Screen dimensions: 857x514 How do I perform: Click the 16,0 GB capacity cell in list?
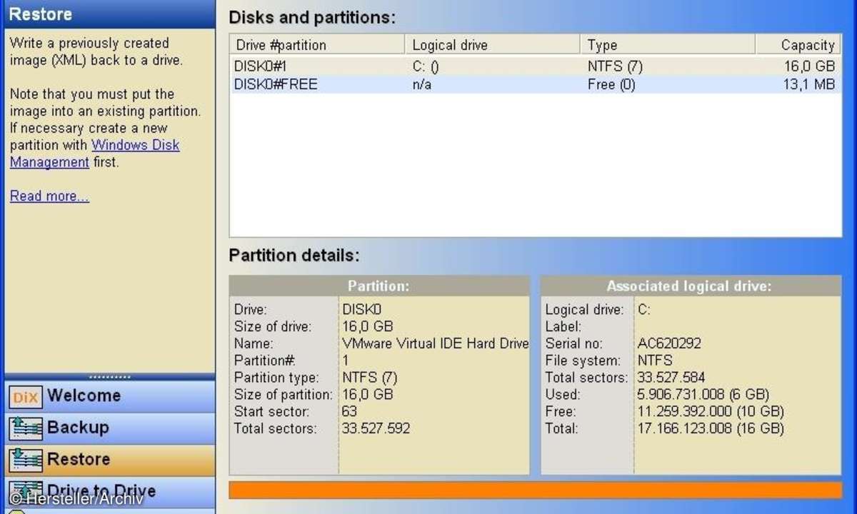[809, 67]
